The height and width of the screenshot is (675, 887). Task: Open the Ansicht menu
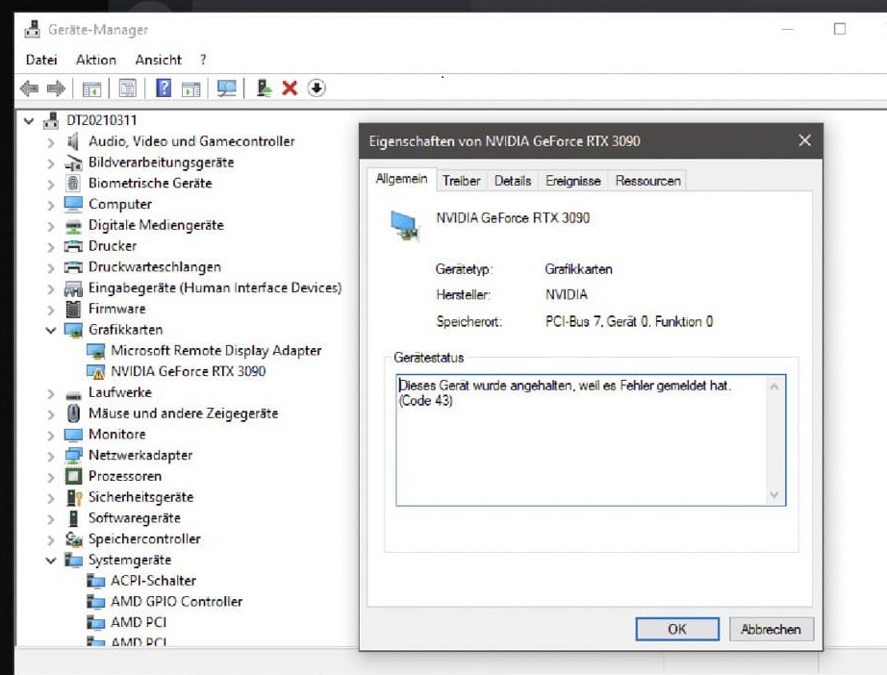[x=159, y=60]
